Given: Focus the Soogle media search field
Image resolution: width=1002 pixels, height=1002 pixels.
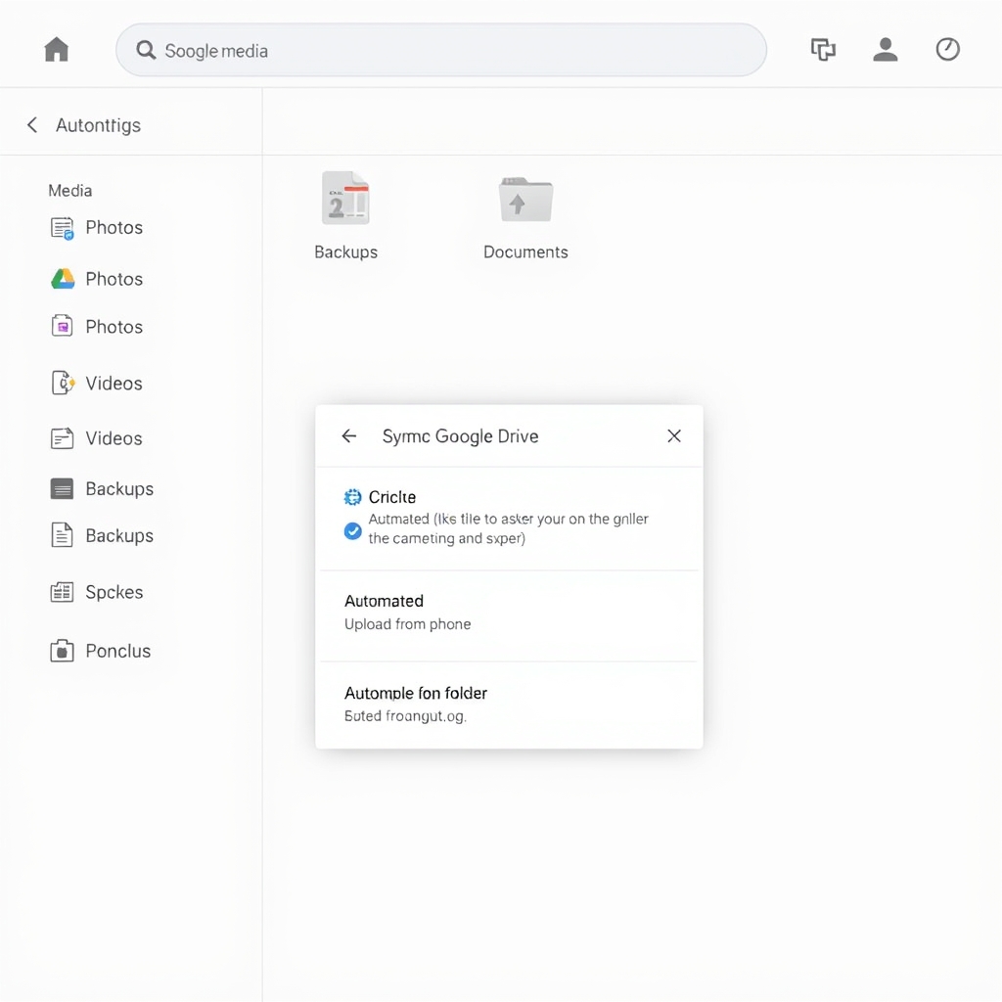Looking at the screenshot, I should point(441,50).
